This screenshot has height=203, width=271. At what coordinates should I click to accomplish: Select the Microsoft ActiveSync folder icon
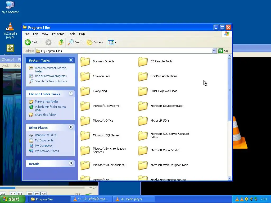(85, 106)
